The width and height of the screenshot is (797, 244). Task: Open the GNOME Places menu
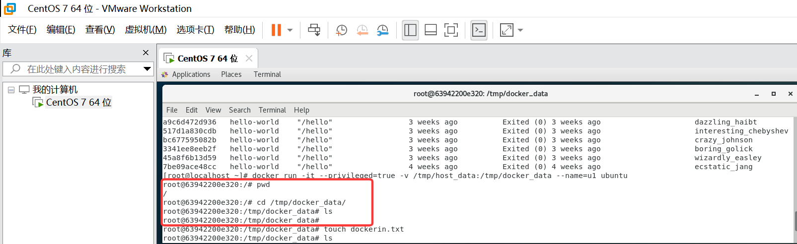coord(231,74)
